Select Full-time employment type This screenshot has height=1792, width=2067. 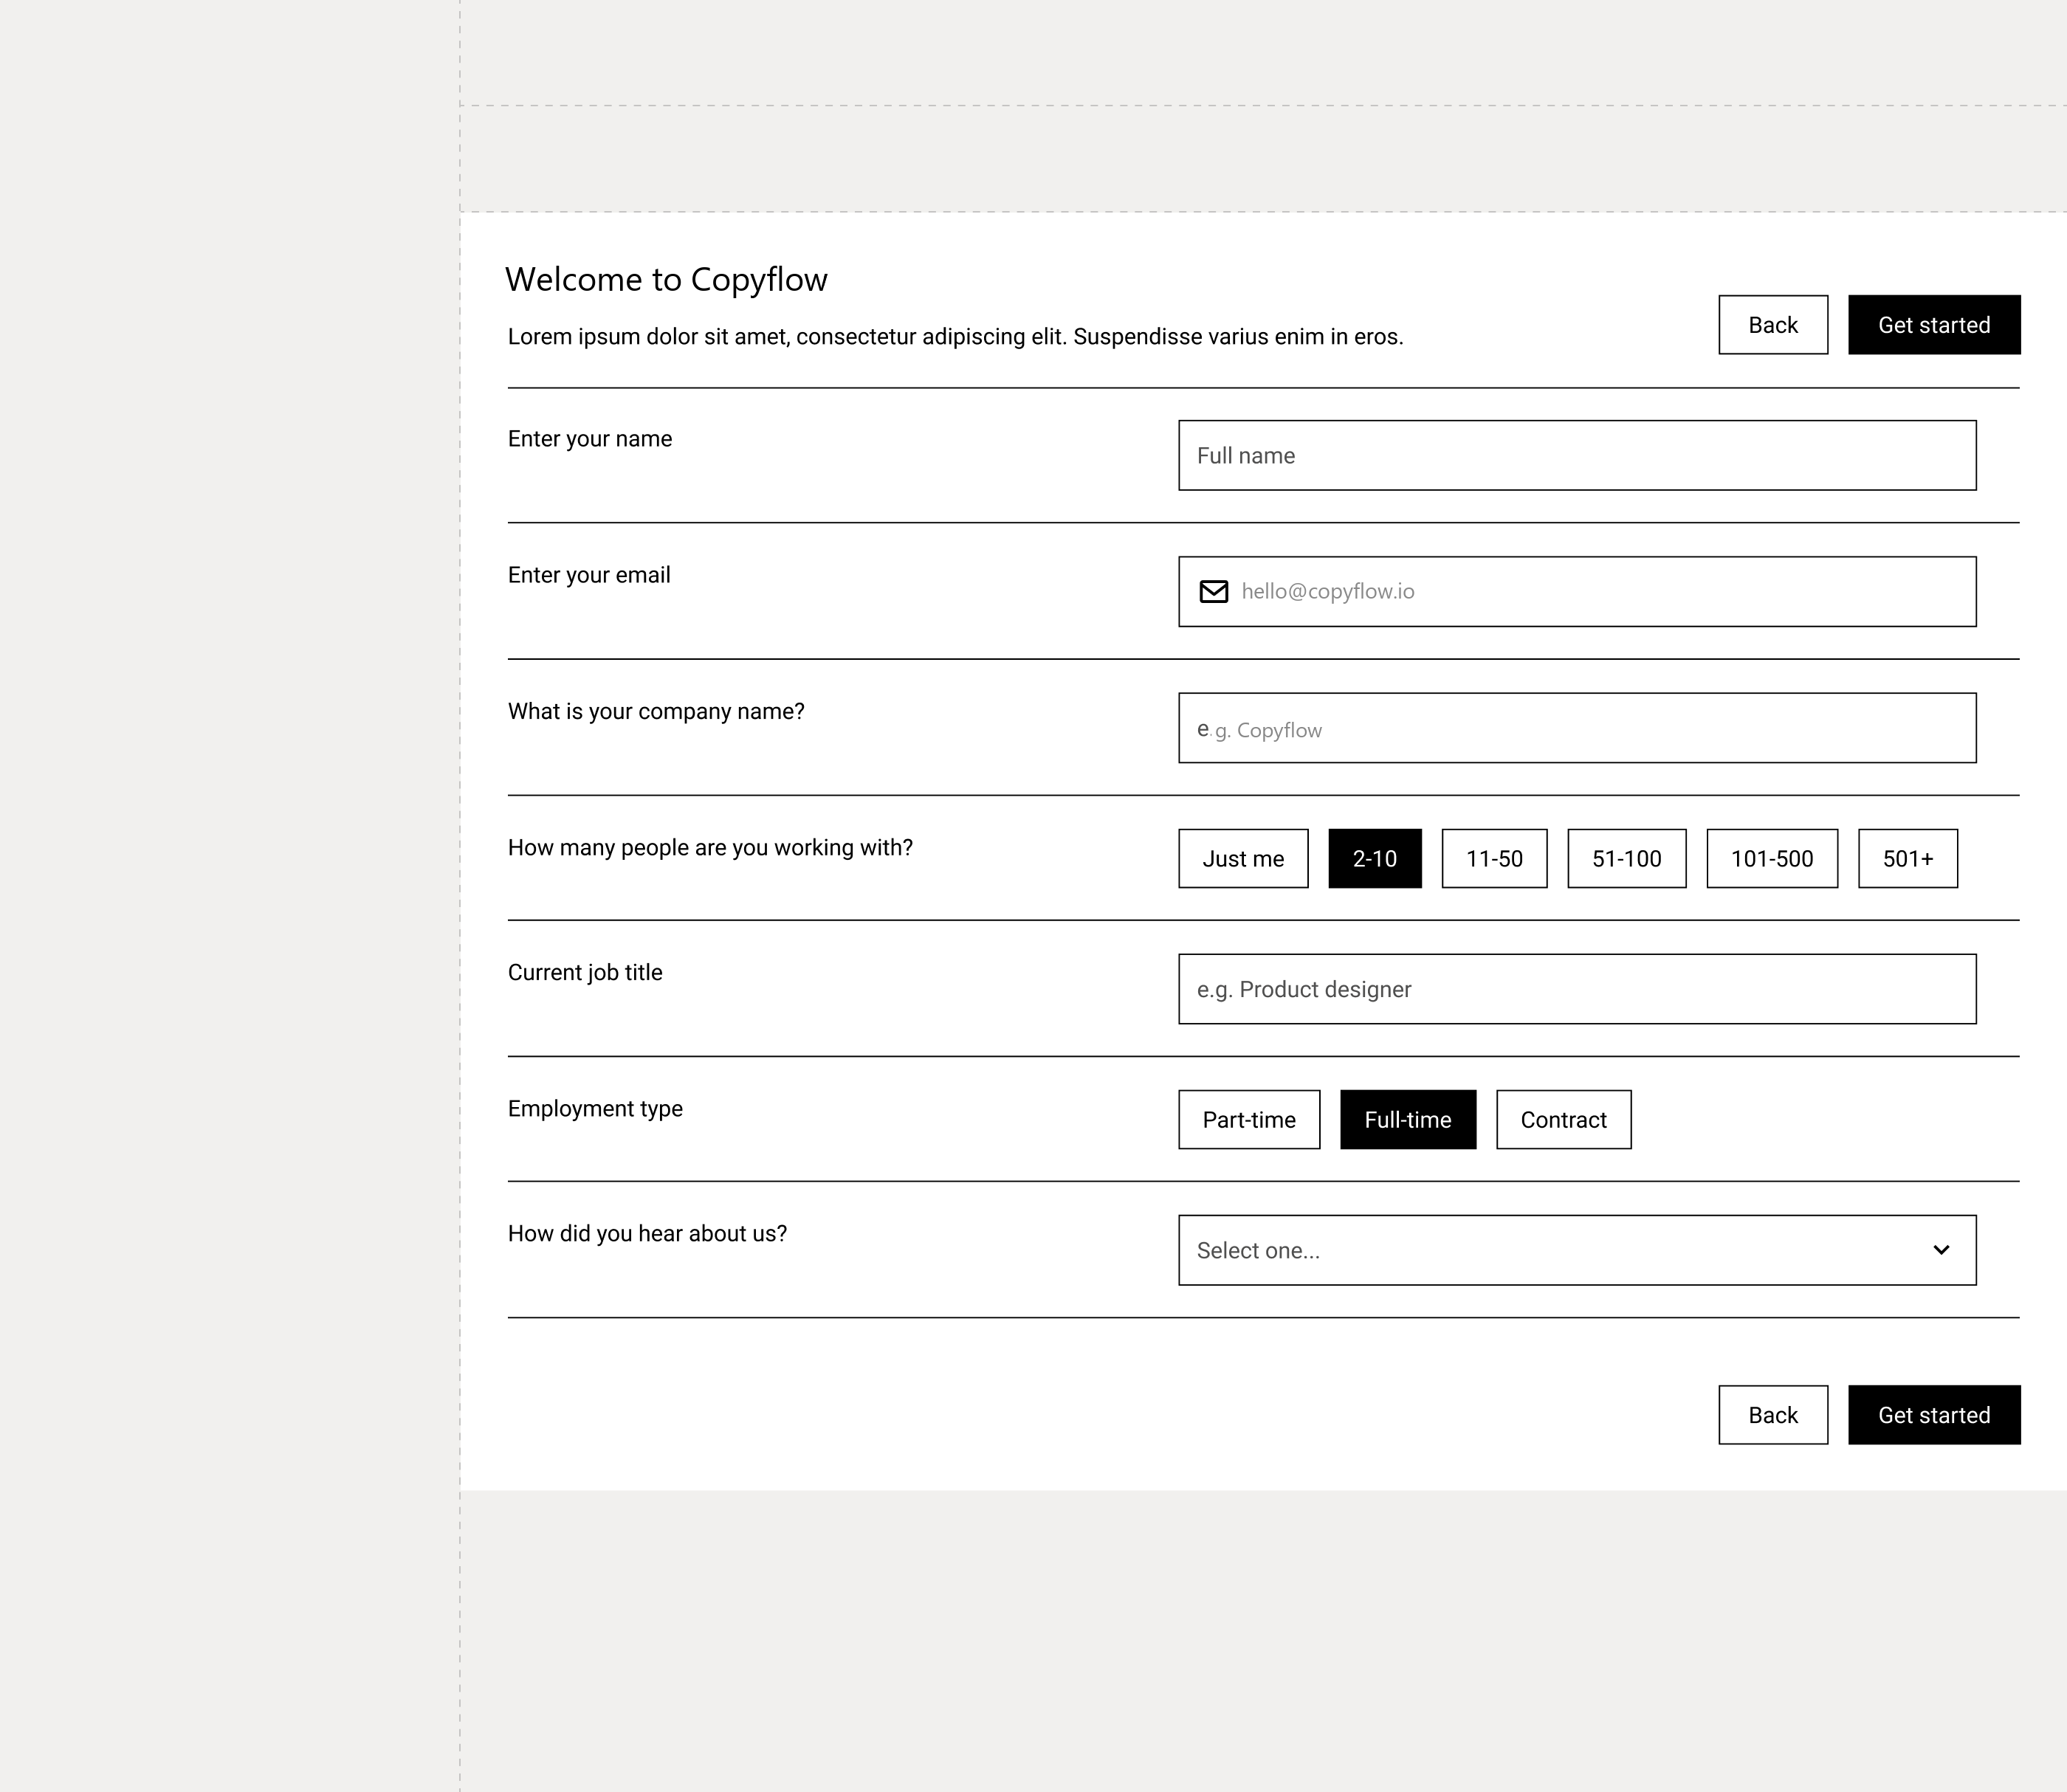tap(1408, 1119)
